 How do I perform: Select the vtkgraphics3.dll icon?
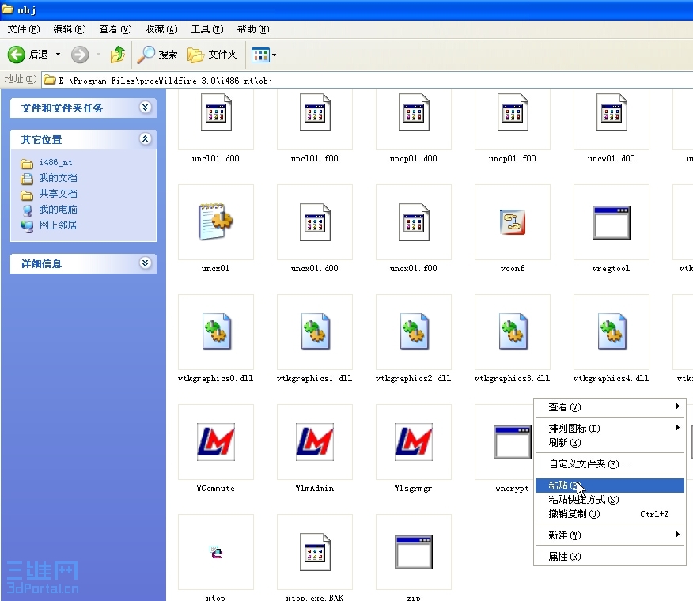pos(513,331)
